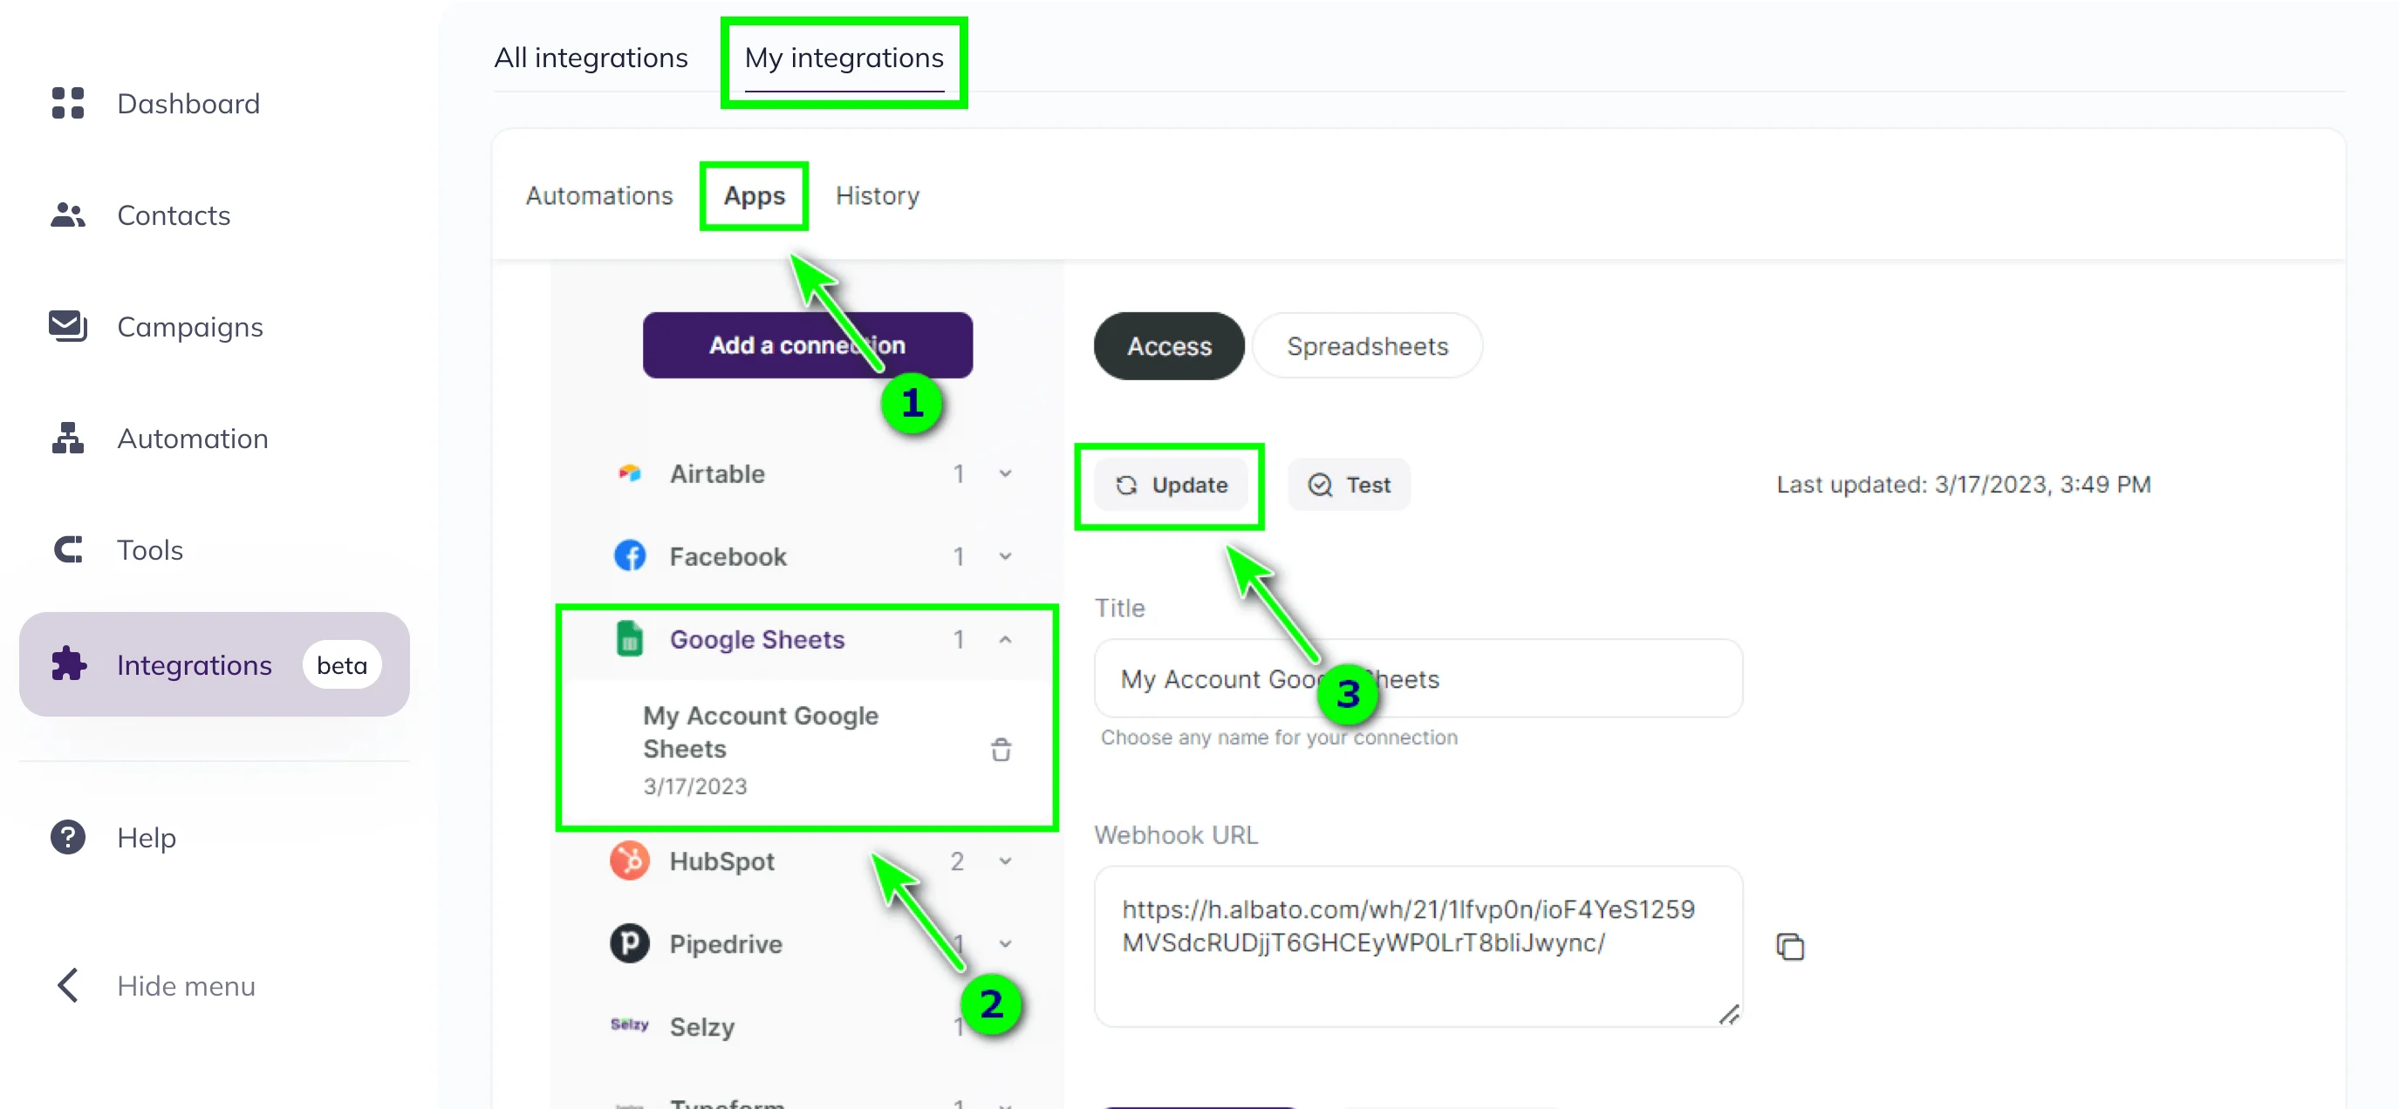Collapse the Google Sheets connections list
2399x1109 pixels.
1005,640
